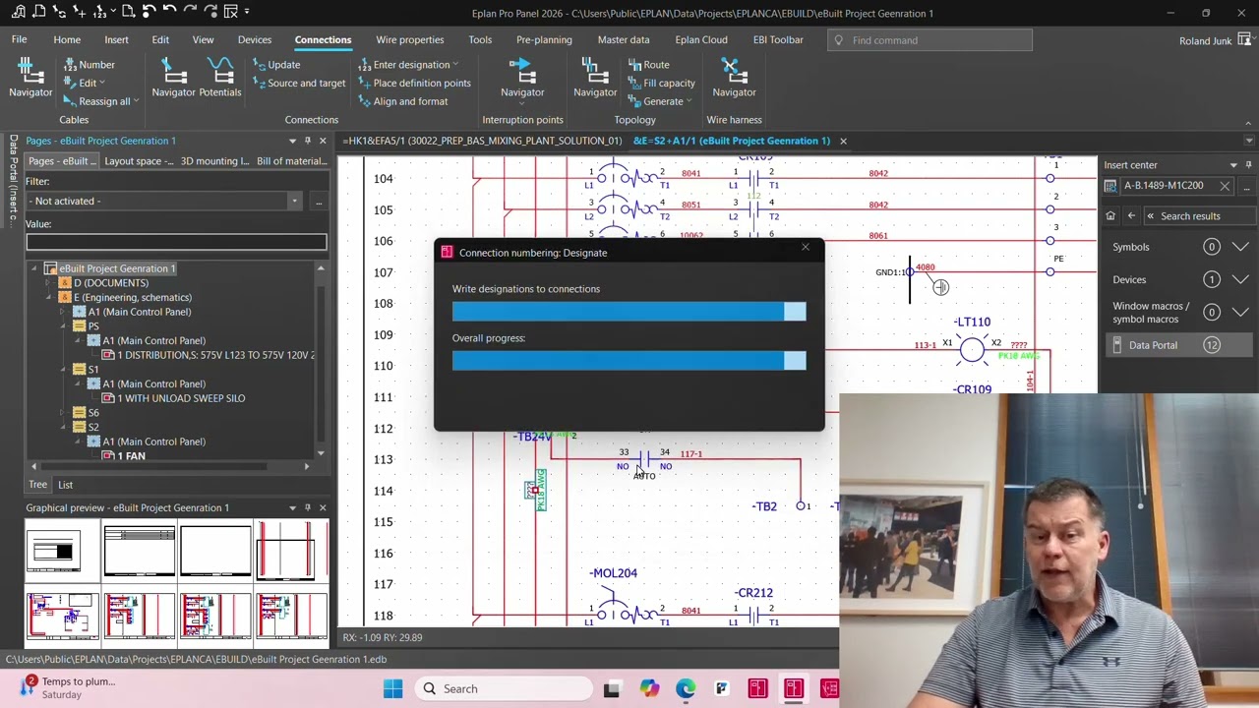Open the Generate dropdown

pos(660,101)
